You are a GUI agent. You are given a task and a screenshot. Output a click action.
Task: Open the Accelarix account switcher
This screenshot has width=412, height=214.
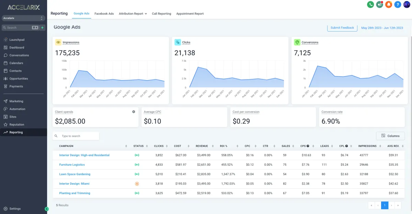pos(23,18)
